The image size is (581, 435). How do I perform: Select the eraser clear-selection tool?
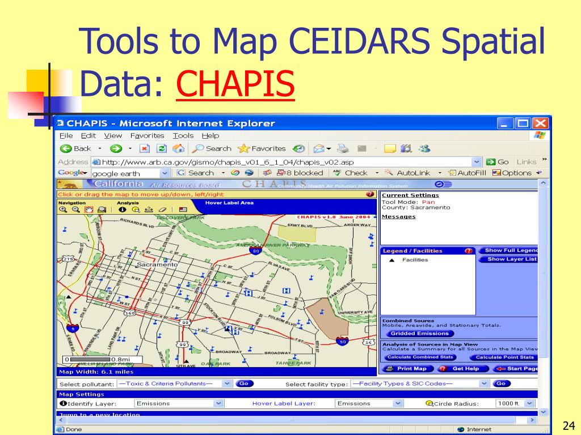162,210
